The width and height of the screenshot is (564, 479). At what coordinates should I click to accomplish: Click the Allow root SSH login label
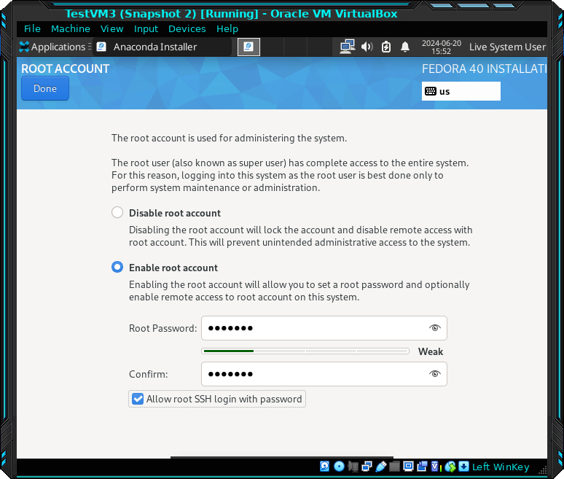coord(224,399)
